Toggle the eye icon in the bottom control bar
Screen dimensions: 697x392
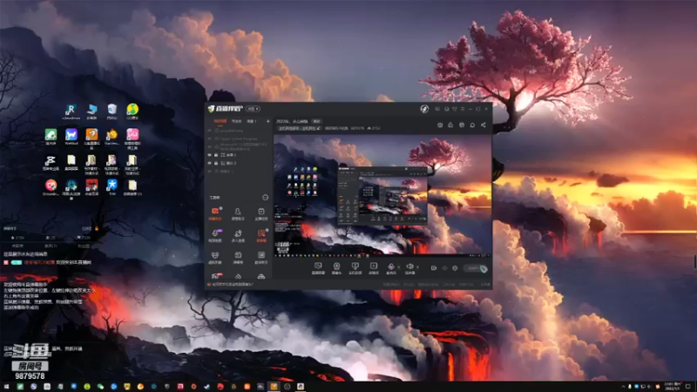pos(444,268)
